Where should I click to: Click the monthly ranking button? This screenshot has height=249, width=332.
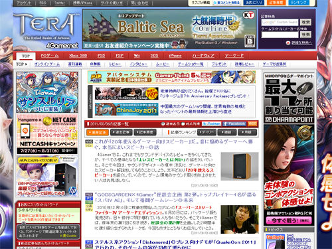[247, 132]
